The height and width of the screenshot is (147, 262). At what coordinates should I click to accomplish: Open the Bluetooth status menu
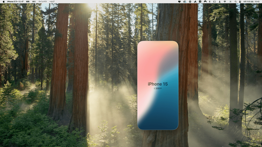point(210,2)
